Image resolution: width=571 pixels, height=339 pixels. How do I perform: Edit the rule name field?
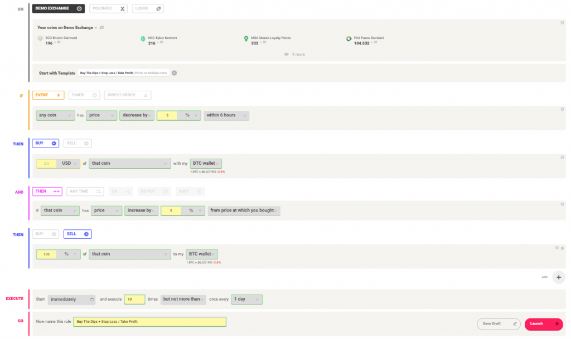pos(149,322)
